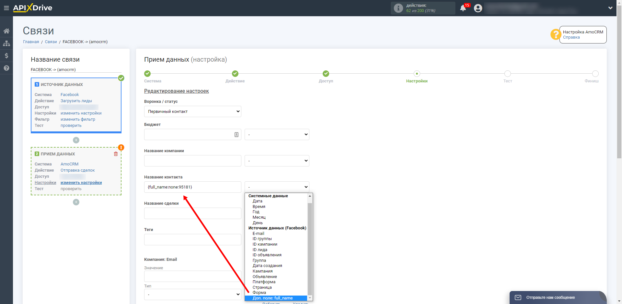Select Время in the variable list

click(x=259, y=207)
